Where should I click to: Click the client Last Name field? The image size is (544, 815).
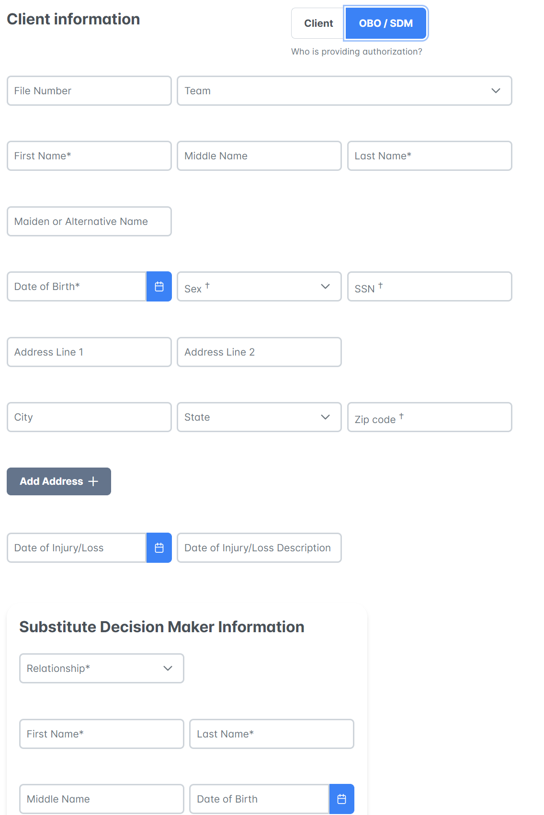pyautogui.click(x=430, y=156)
